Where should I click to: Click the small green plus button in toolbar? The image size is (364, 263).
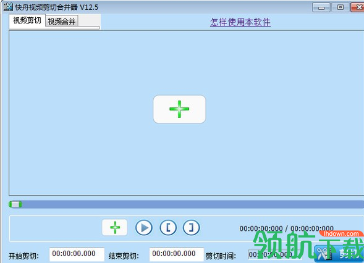tap(115, 228)
